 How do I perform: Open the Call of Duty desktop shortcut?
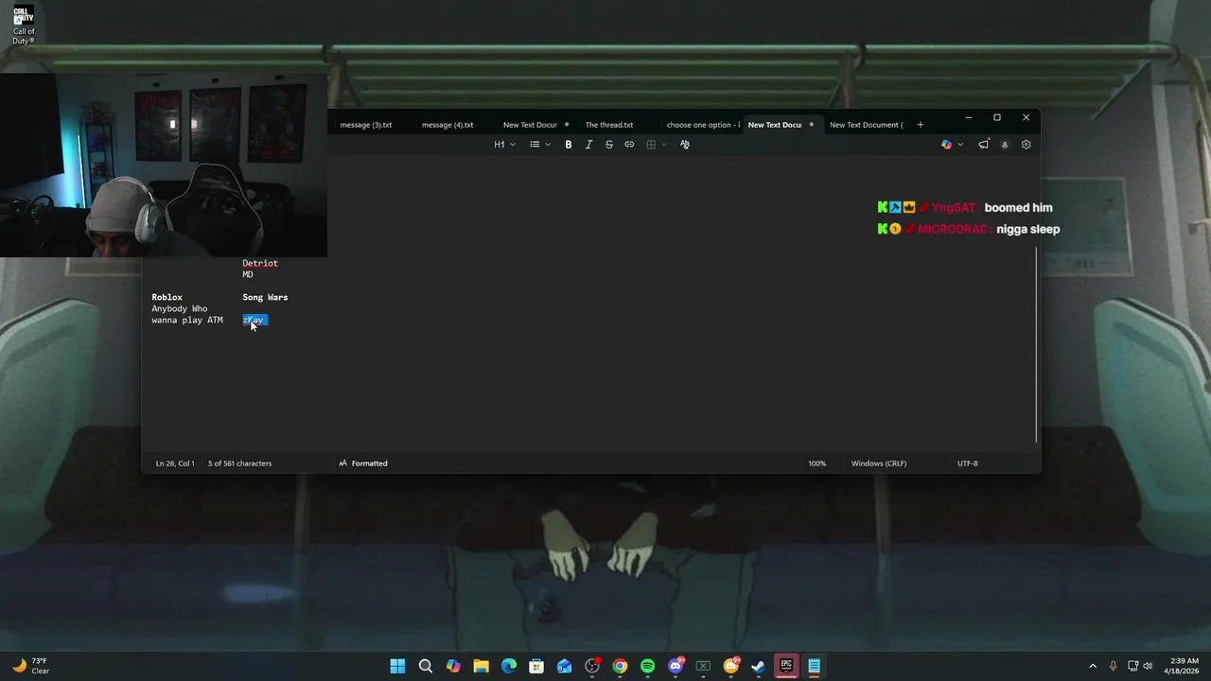tap(24, 26)
